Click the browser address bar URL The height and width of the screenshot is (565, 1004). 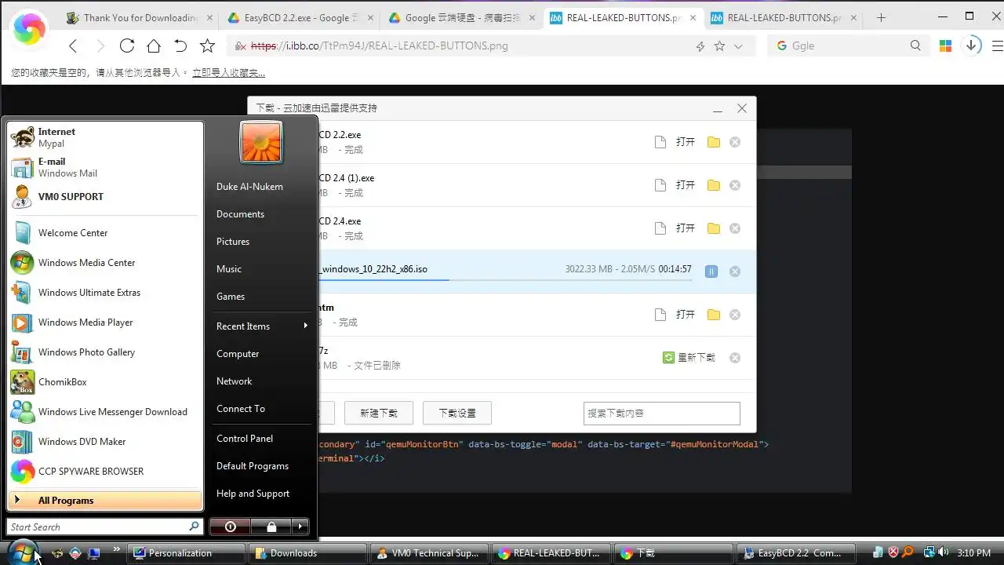[x=380, y=46]
